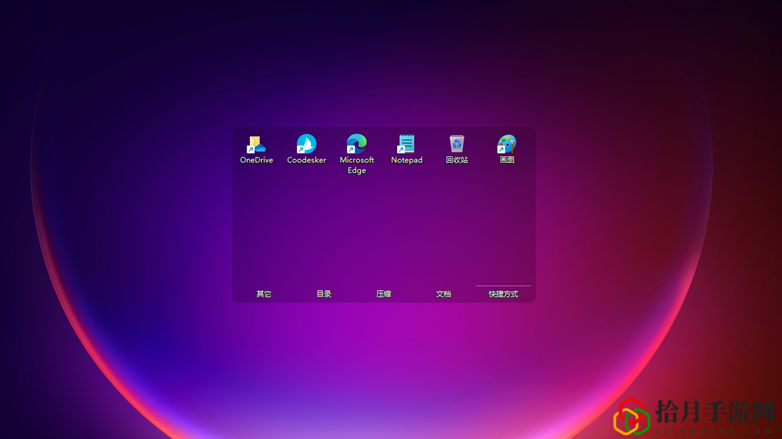Switch to the 其它 tab

click(x=264, y=294)
